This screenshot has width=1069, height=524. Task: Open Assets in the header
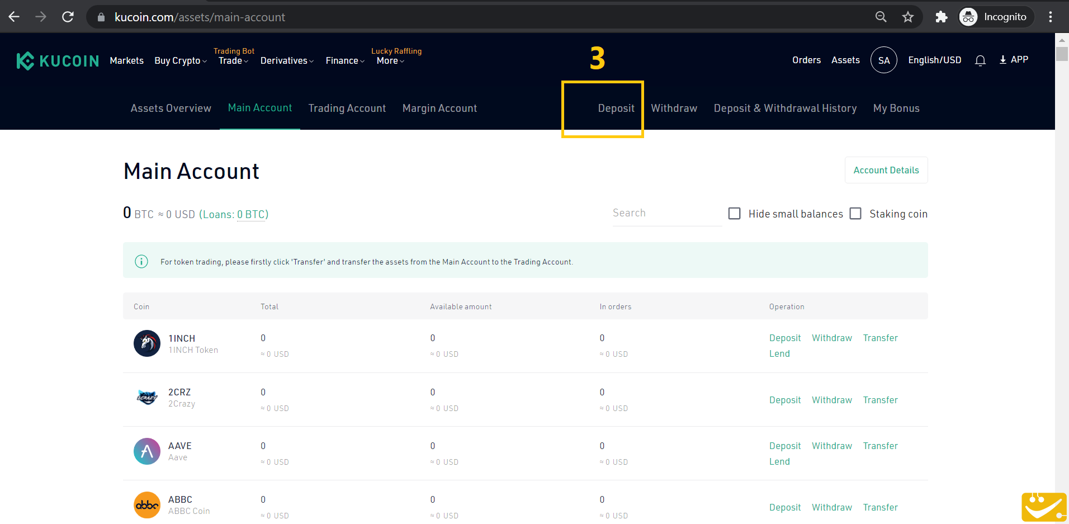point(845,60)
